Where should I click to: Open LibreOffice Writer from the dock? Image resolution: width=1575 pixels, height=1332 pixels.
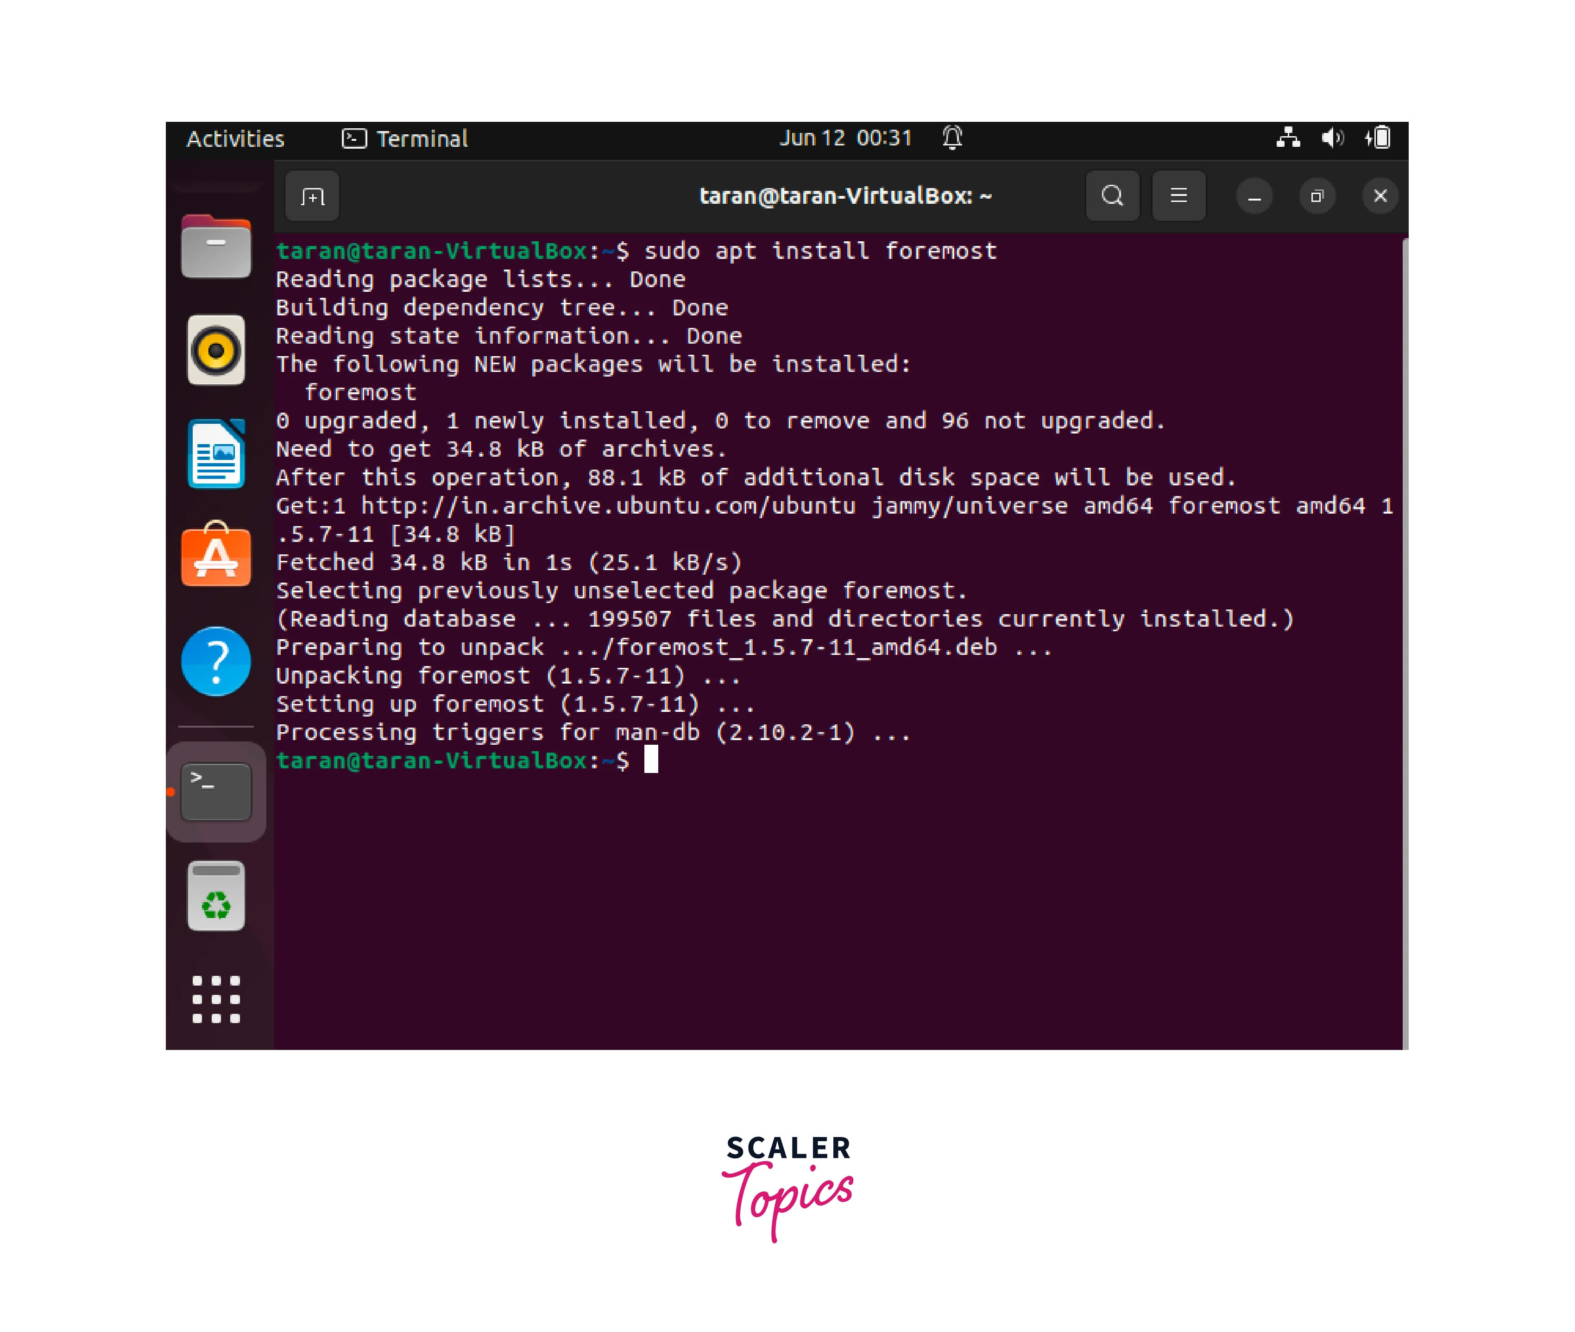point(216,454)
